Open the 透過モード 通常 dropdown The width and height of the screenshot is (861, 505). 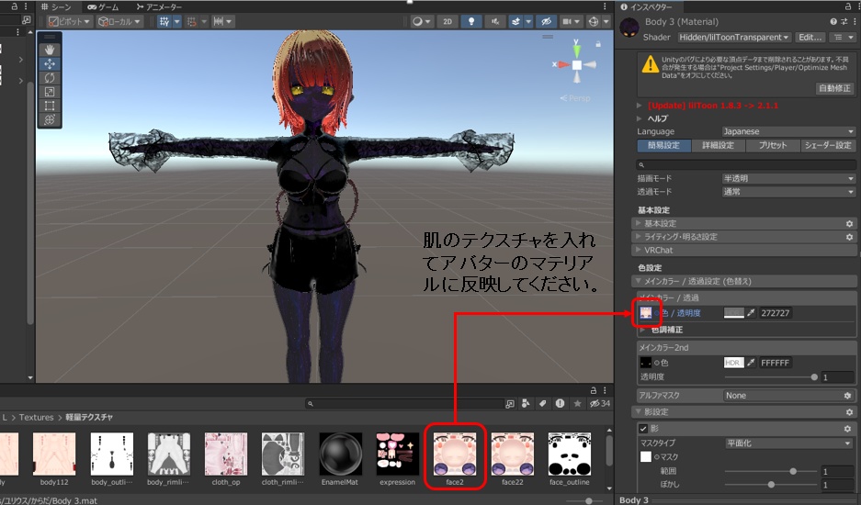point(788,192)
